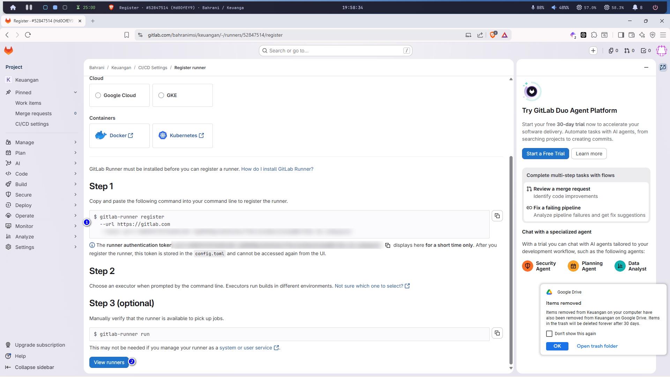This screenshot has height=377, width=670.
Task: Click the microphone level indicator
Action: tap(538, 7)
